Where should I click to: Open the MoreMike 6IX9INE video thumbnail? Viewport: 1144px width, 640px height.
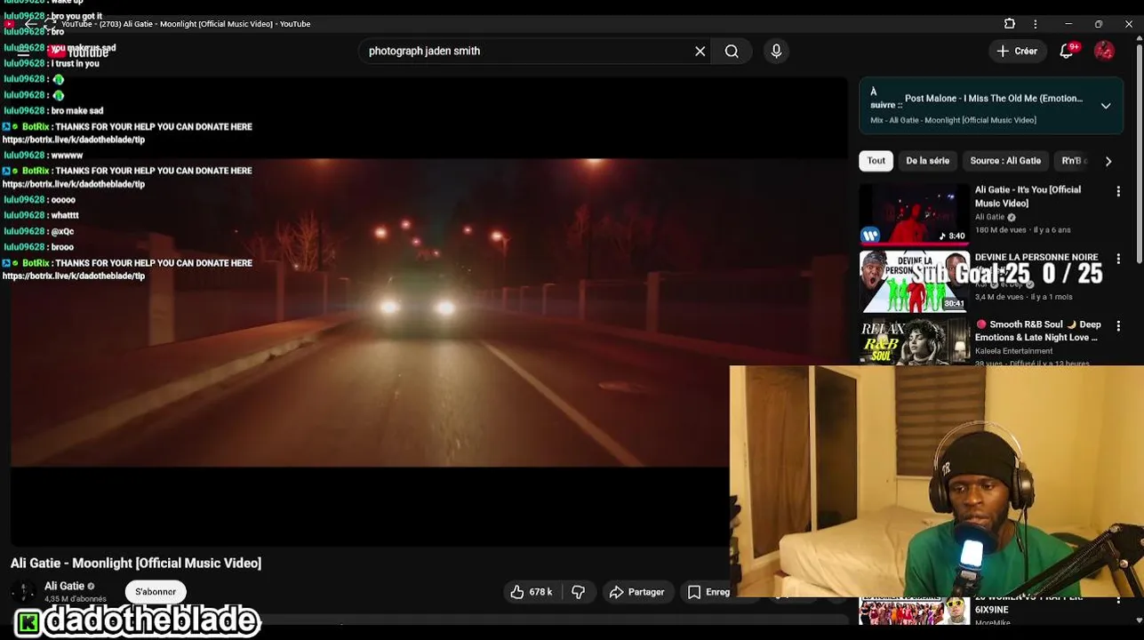914,612
